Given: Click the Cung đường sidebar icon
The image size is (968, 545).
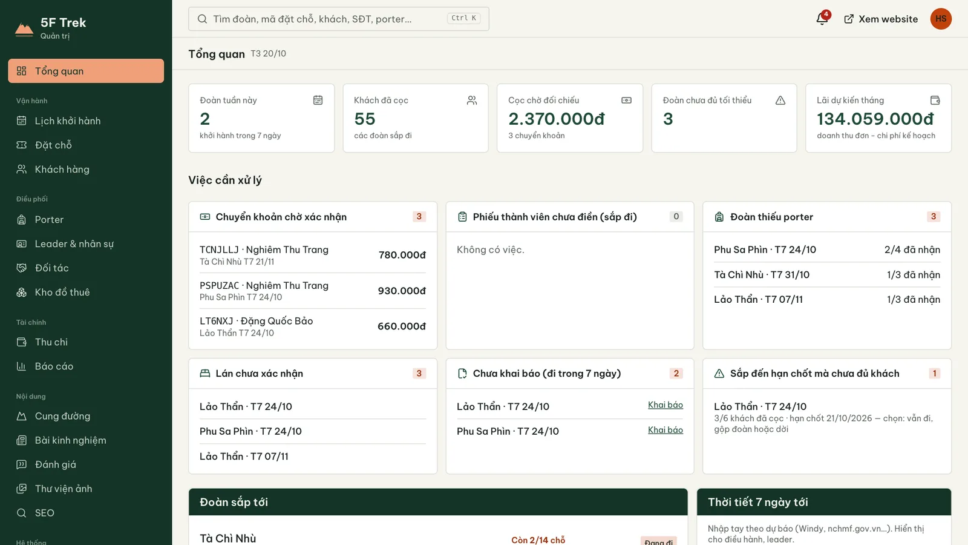Looking at the screenshot, I should pos(22,416).
